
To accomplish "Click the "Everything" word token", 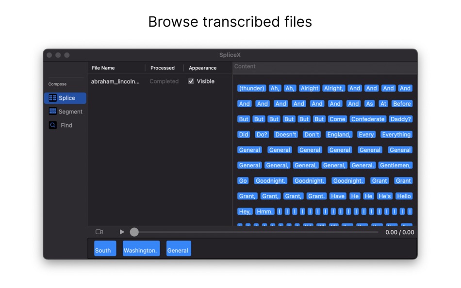I will pos(396,134).
